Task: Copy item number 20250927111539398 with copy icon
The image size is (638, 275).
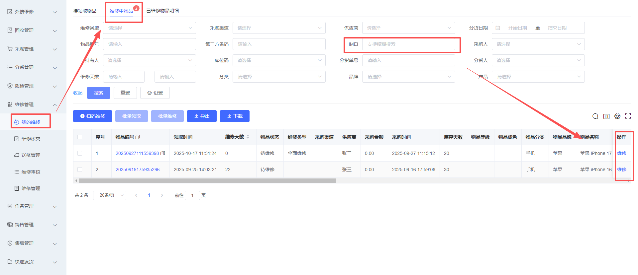Action: click(162, 153)
